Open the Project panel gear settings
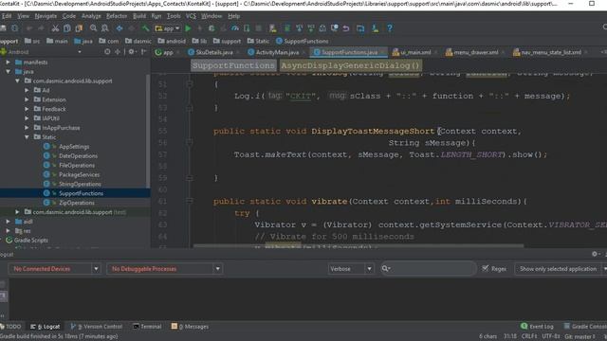 pos(132,52)
